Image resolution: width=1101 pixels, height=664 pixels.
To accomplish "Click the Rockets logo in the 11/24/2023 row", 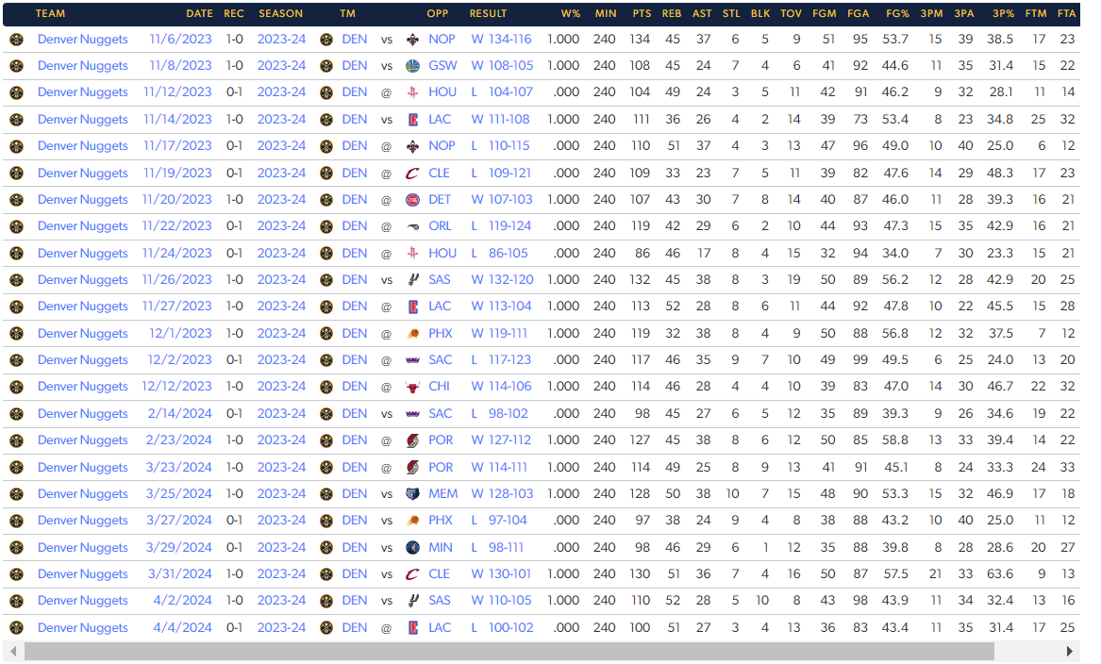I will [x=413, y=254].
